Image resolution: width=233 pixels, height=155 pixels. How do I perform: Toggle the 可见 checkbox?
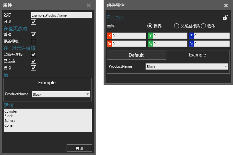[33, 22]
